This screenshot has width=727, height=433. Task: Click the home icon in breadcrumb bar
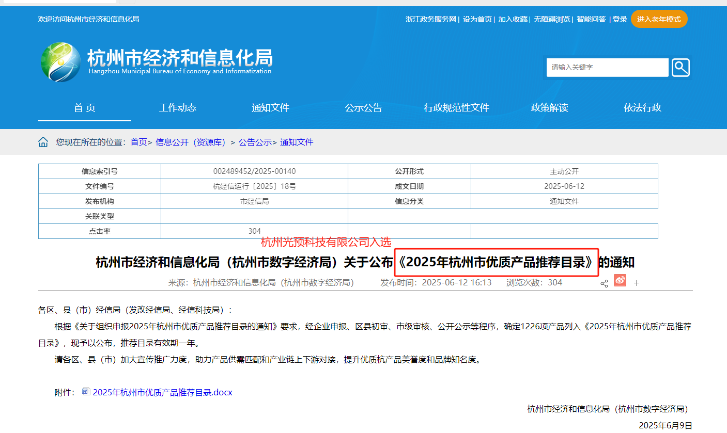click(43, 142)
